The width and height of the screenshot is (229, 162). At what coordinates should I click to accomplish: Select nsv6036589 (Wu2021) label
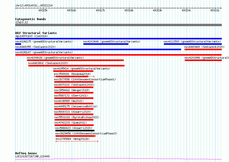click(x=69, y=101)
